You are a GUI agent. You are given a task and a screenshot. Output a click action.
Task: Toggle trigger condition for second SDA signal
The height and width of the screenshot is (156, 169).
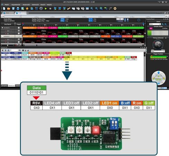[19, 39]
